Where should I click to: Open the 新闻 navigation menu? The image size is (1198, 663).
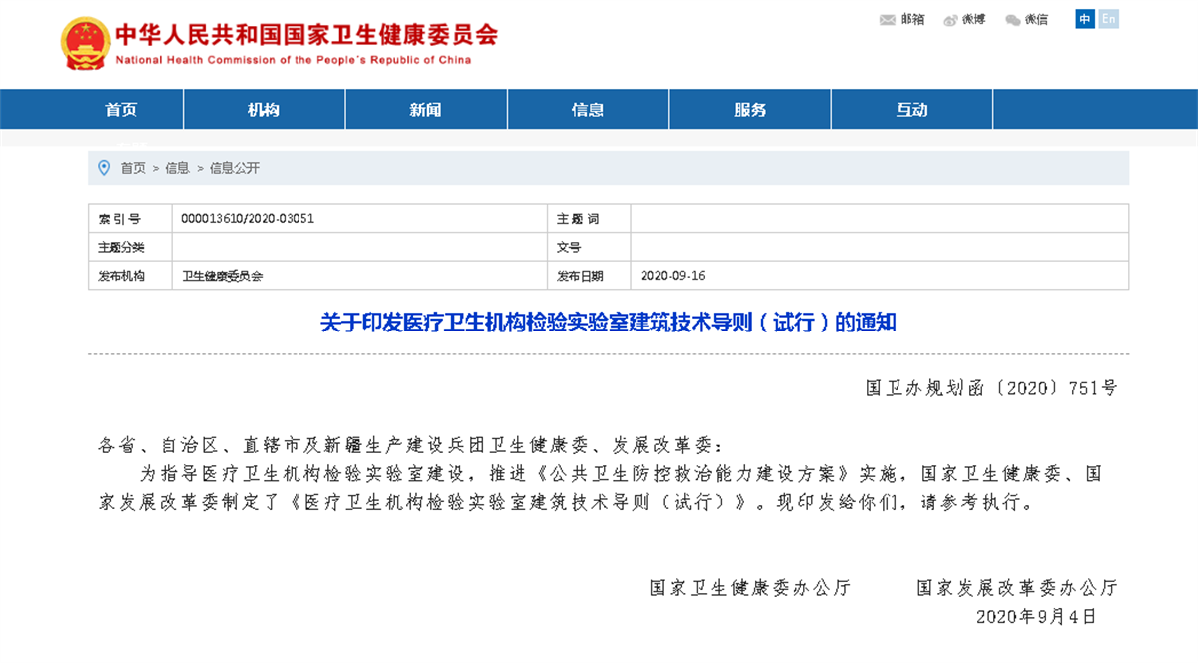click(425, 110)
